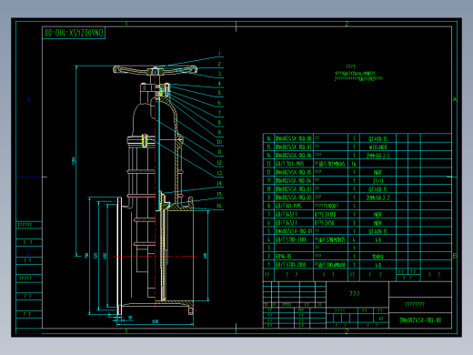Viewport: 473px width, 355px height.
Task: Click the title block drawing number DN600Z45X-100-00
Action: coord(420,320)
